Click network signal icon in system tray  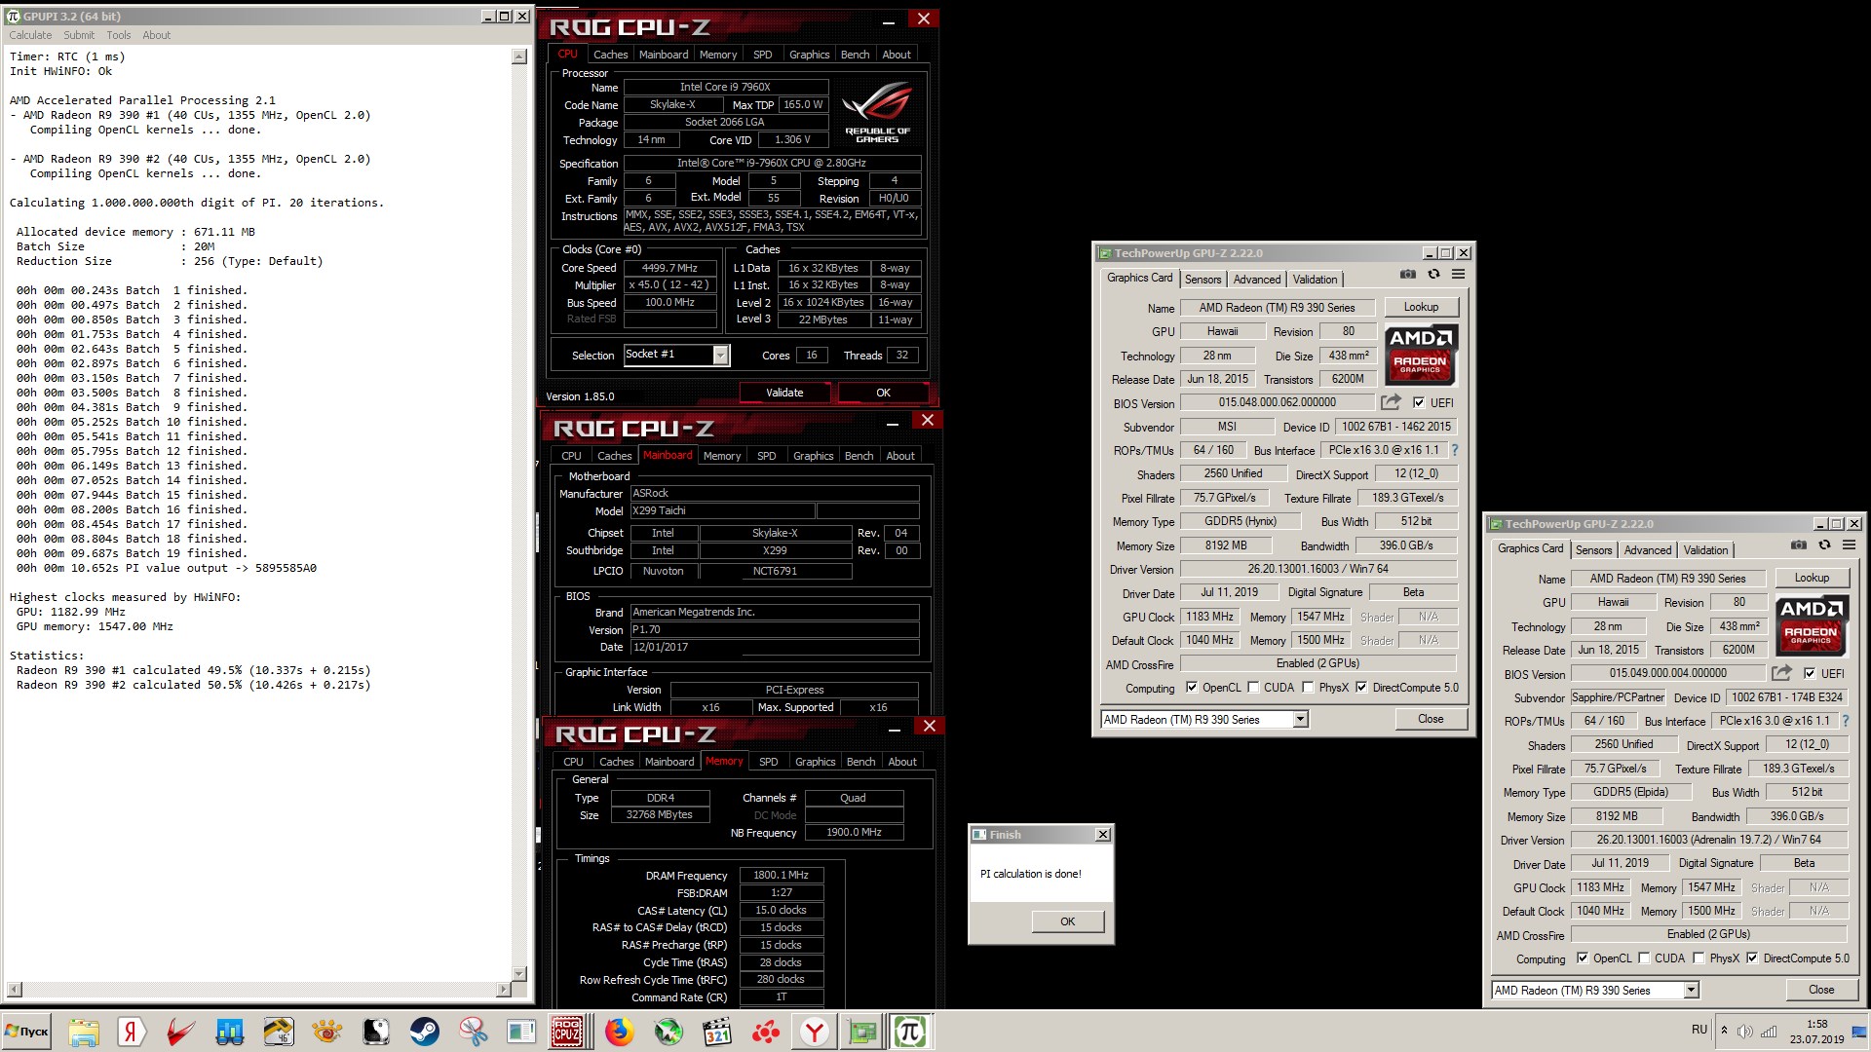click(x=1769, y=1032)
